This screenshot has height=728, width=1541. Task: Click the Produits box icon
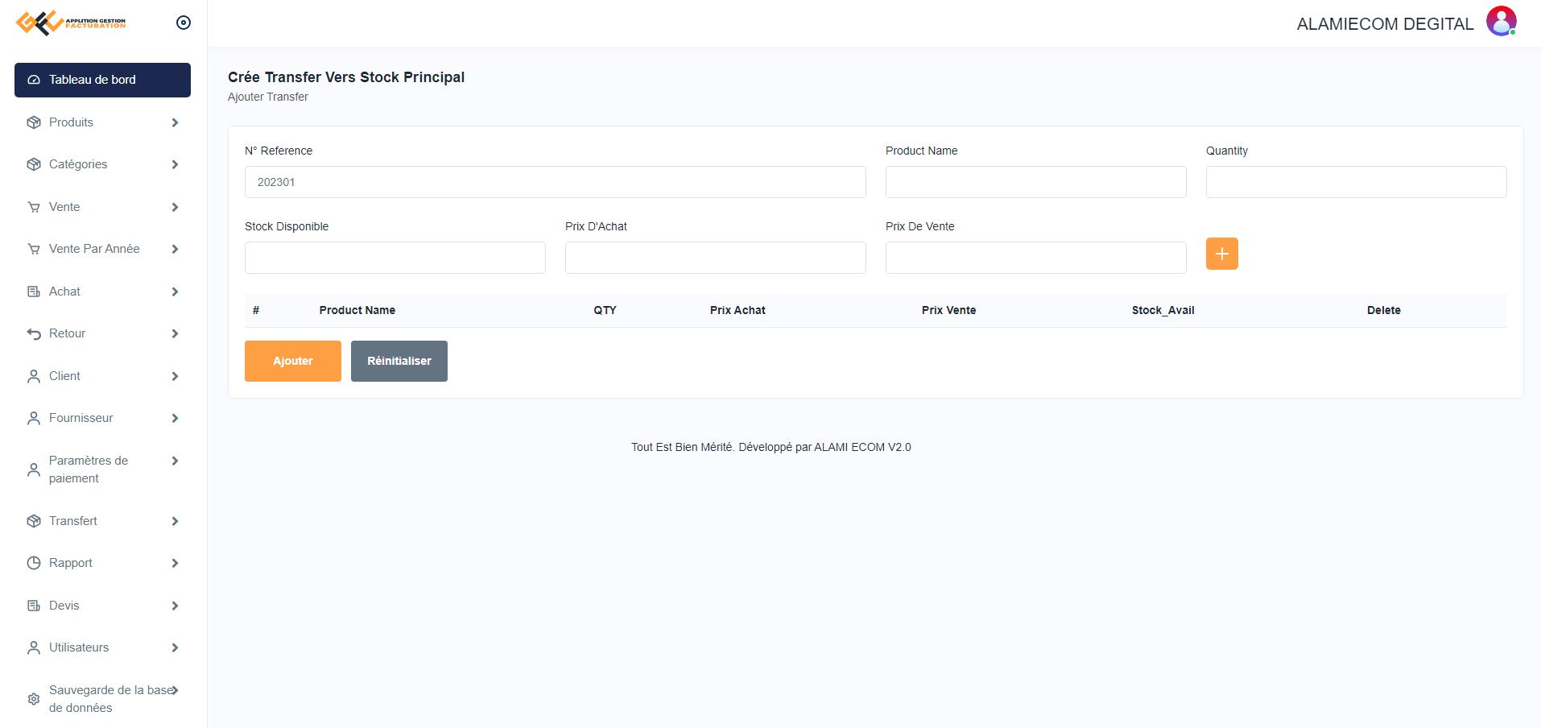(34, 122)
